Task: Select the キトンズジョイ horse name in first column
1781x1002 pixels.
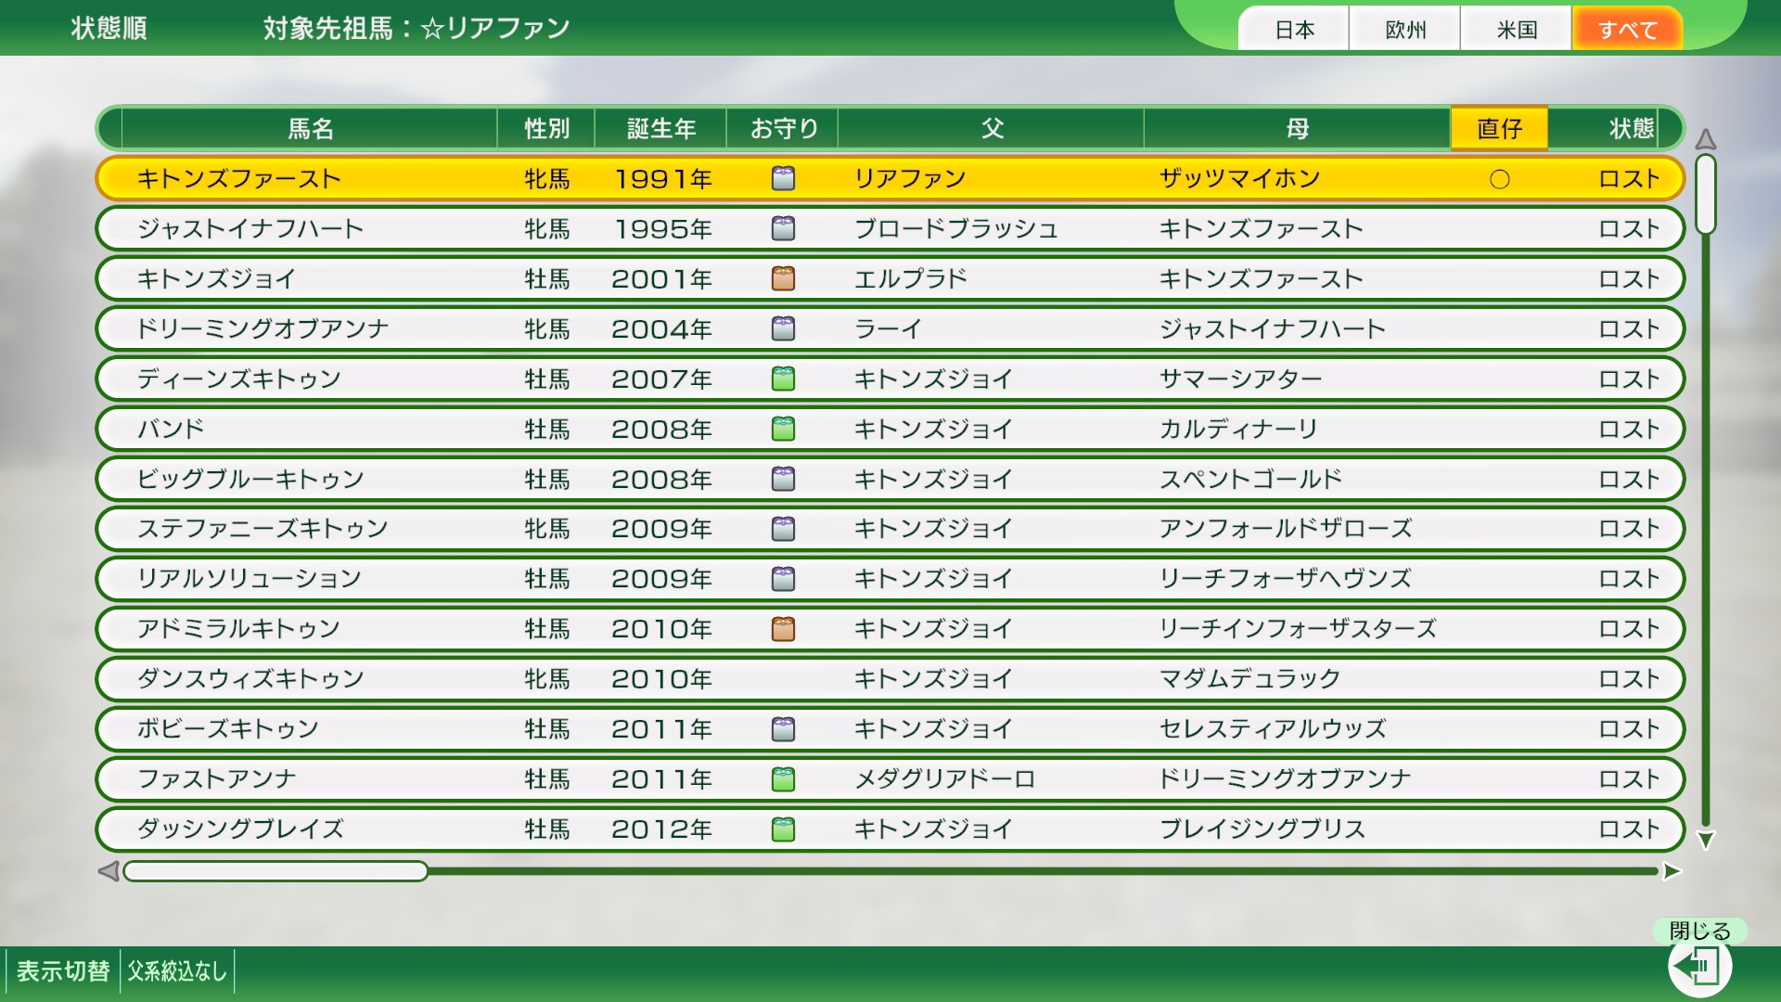Action: point(216,279)
